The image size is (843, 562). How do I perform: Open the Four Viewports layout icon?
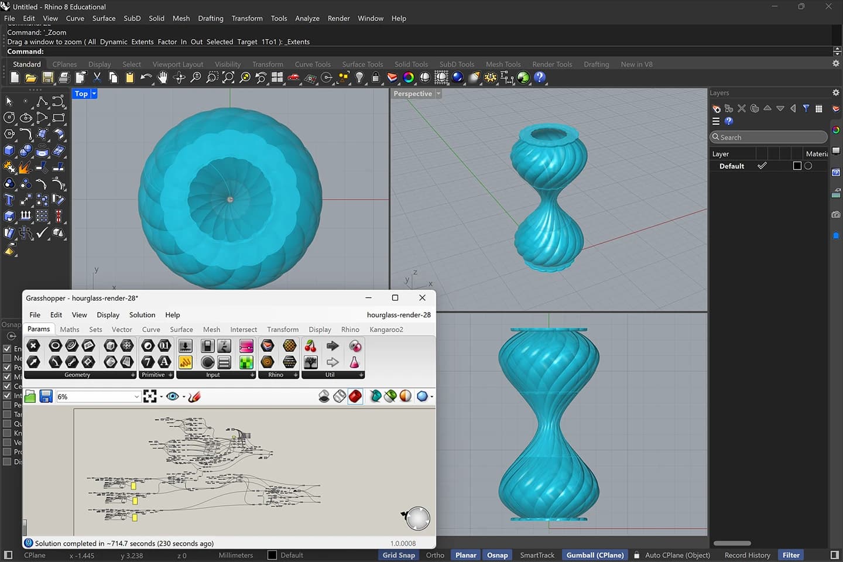[277, 77]
